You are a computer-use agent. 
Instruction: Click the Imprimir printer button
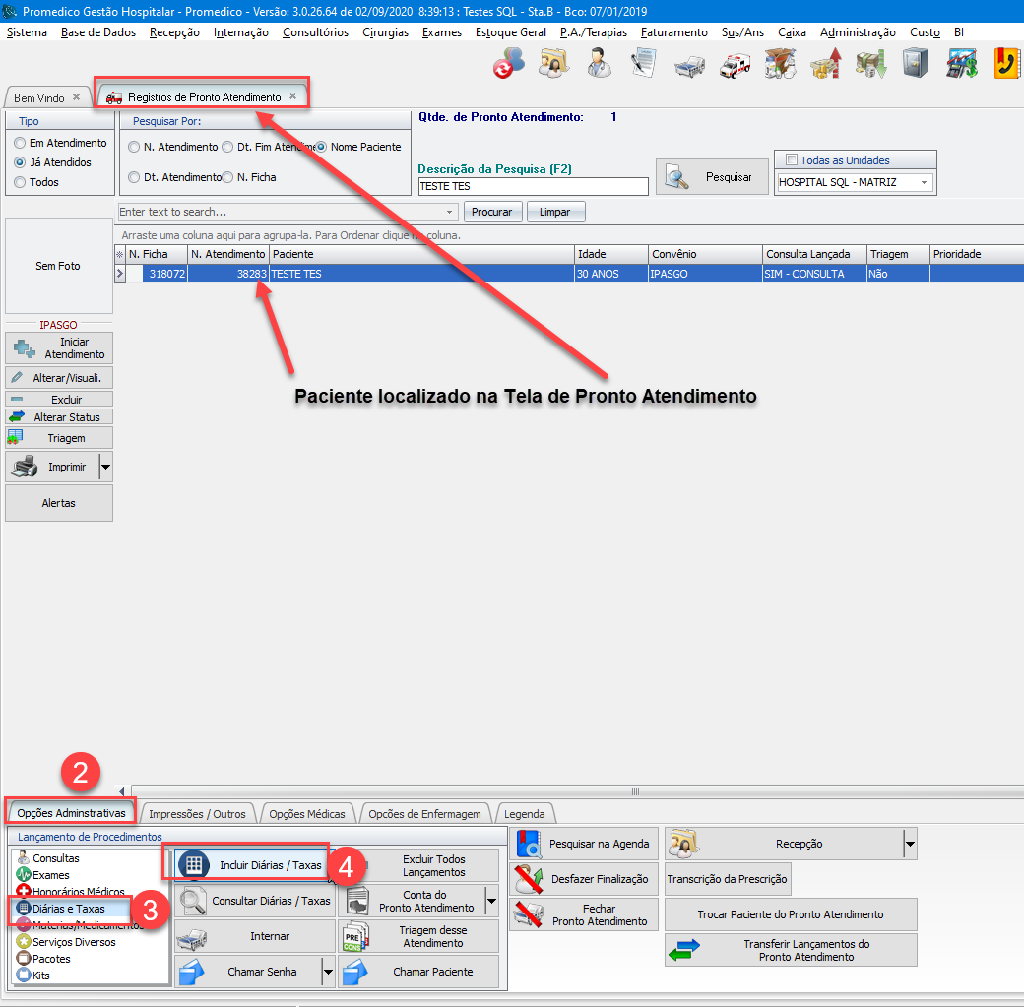click(x=53, y=467)
